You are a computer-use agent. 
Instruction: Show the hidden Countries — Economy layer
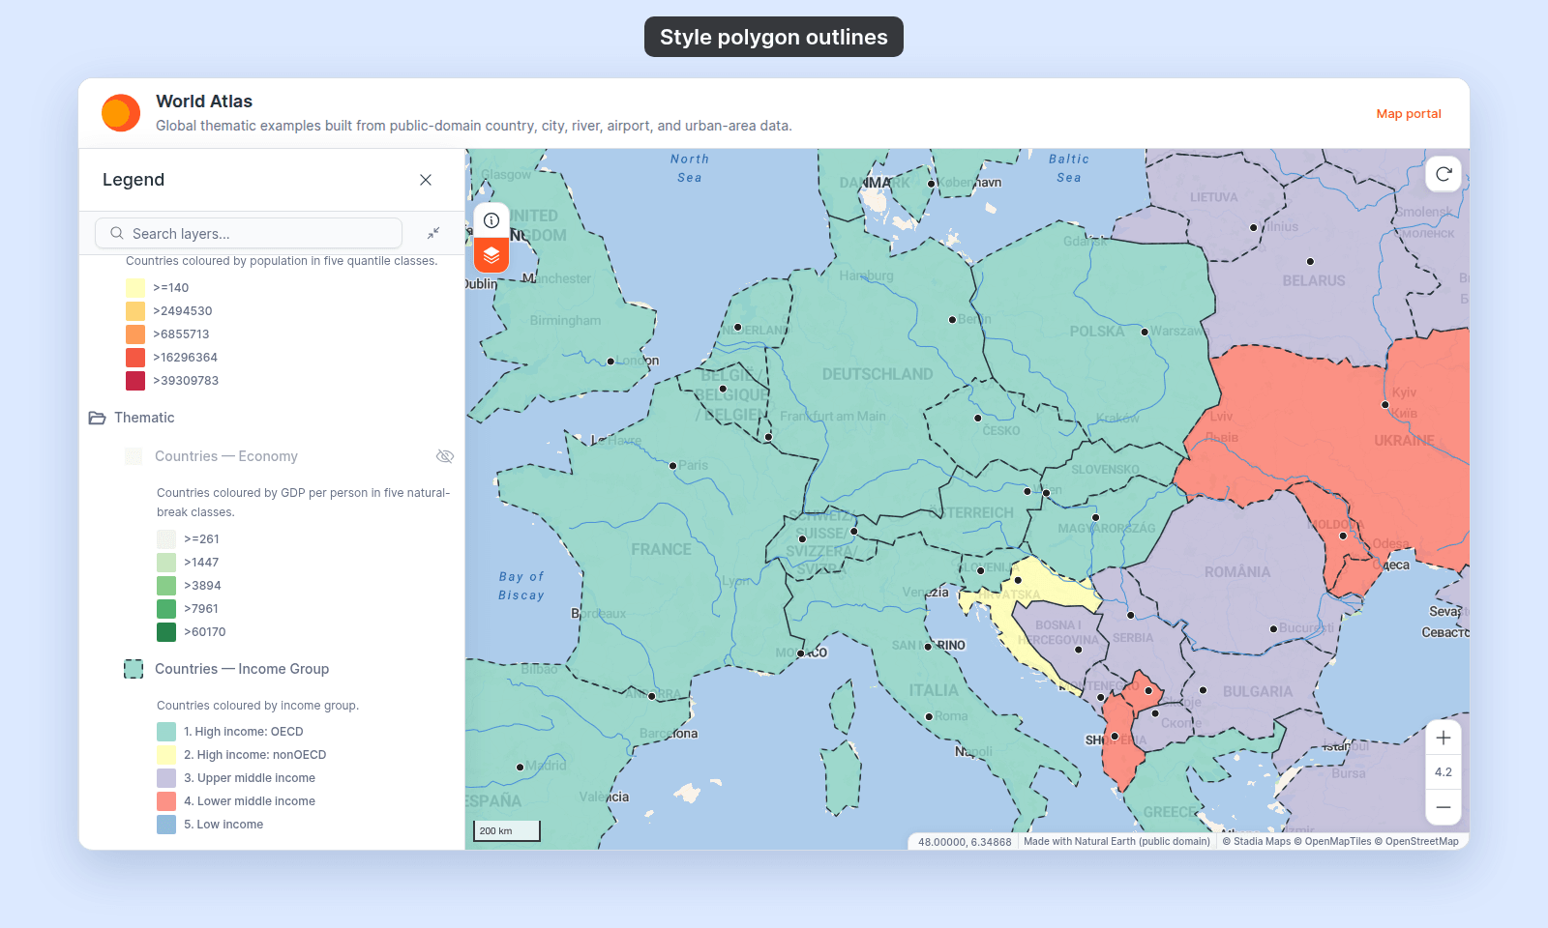point(445,456)
